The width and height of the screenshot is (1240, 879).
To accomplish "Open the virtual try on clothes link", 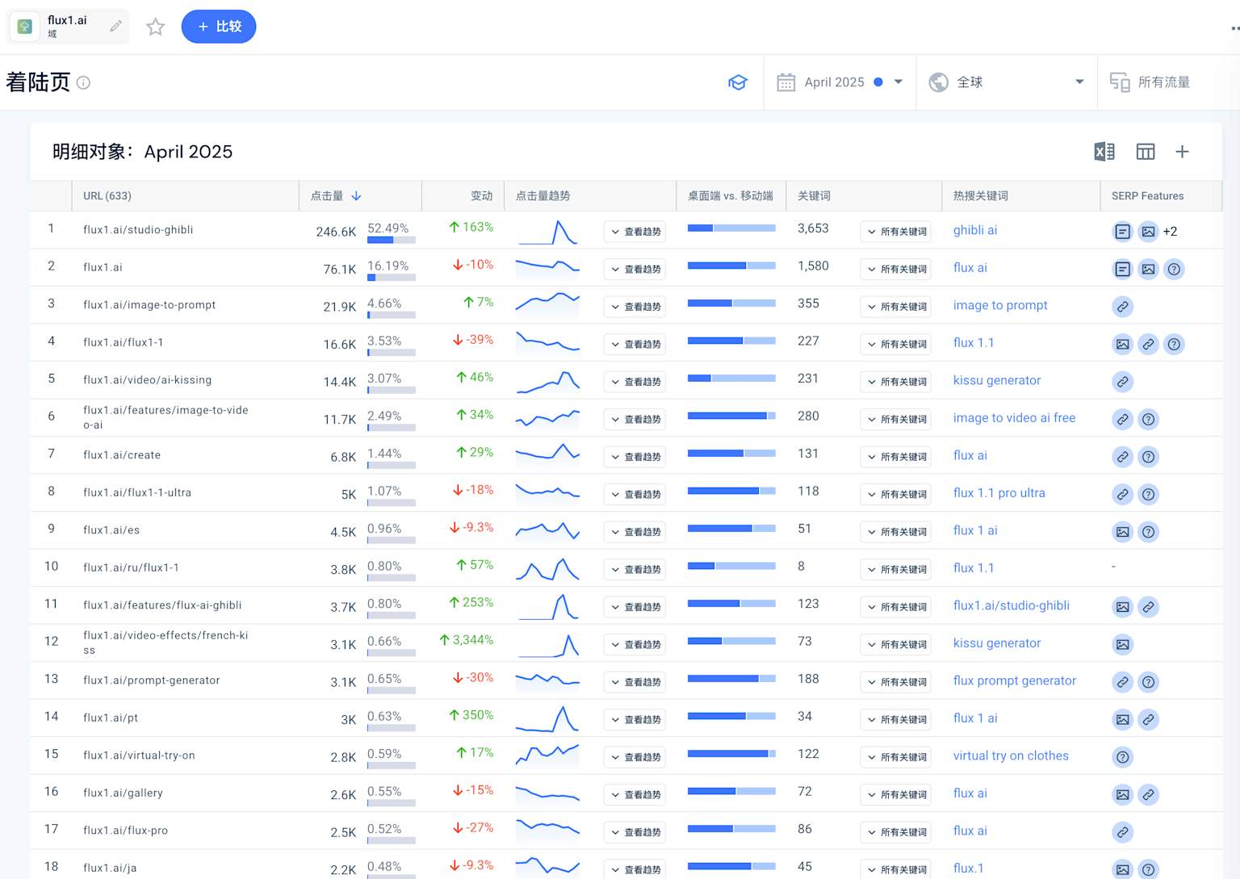I will [x=1011, y=756].
